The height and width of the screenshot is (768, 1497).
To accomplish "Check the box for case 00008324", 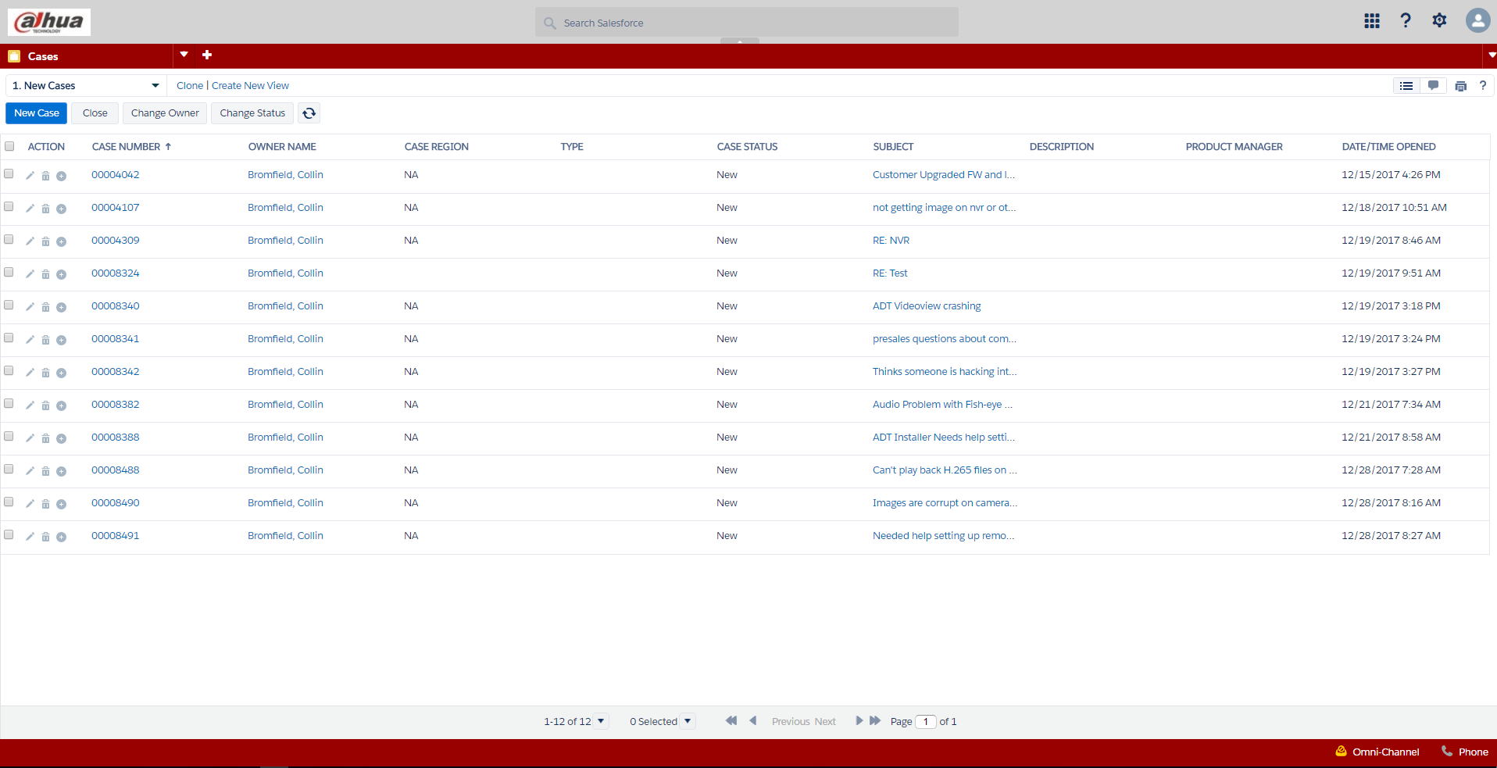I will pyautogui.click(x=9, y=272).
